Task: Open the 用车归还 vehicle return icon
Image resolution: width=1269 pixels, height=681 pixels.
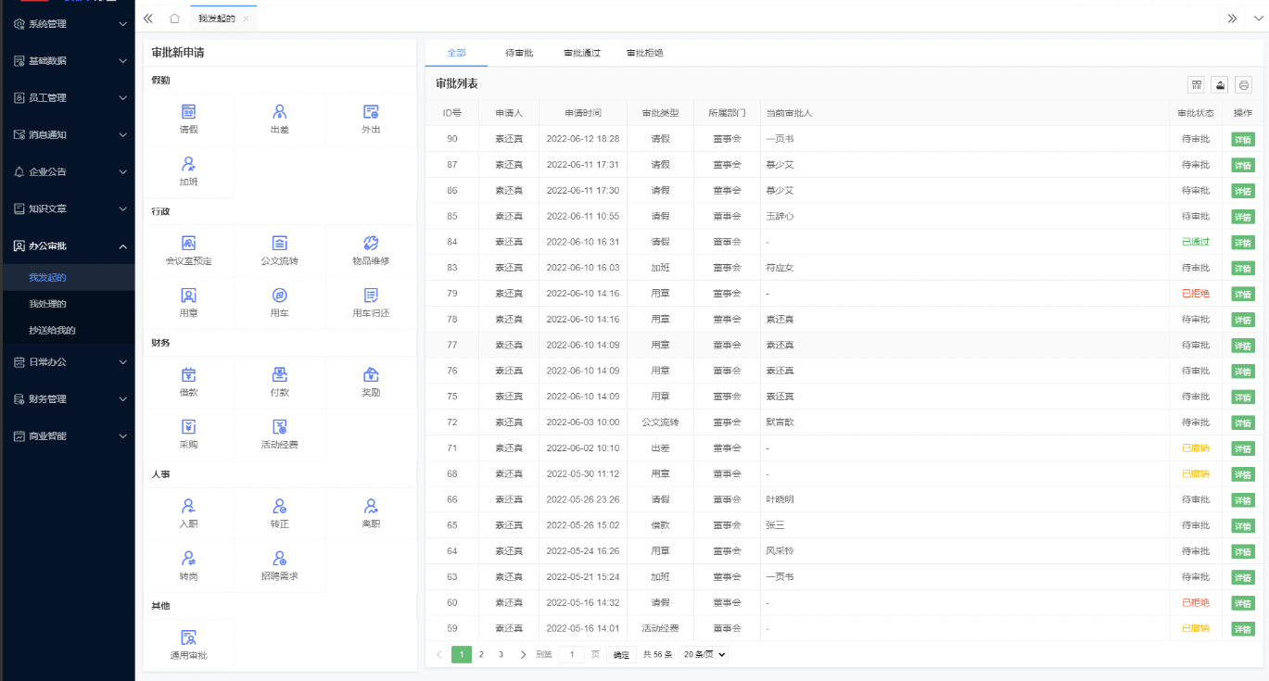Action: [371, 296]
